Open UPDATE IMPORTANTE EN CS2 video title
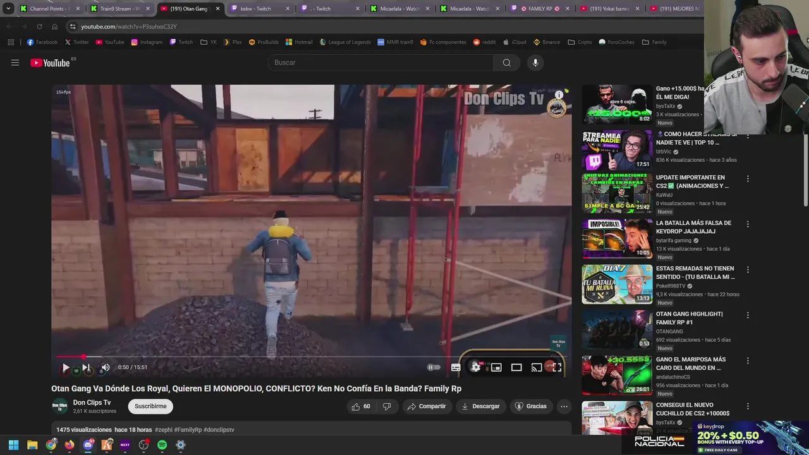 692,181
